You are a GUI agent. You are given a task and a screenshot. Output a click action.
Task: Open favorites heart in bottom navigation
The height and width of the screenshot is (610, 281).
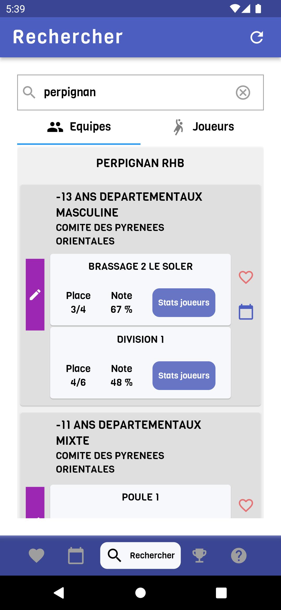click(x=36, y=556)
